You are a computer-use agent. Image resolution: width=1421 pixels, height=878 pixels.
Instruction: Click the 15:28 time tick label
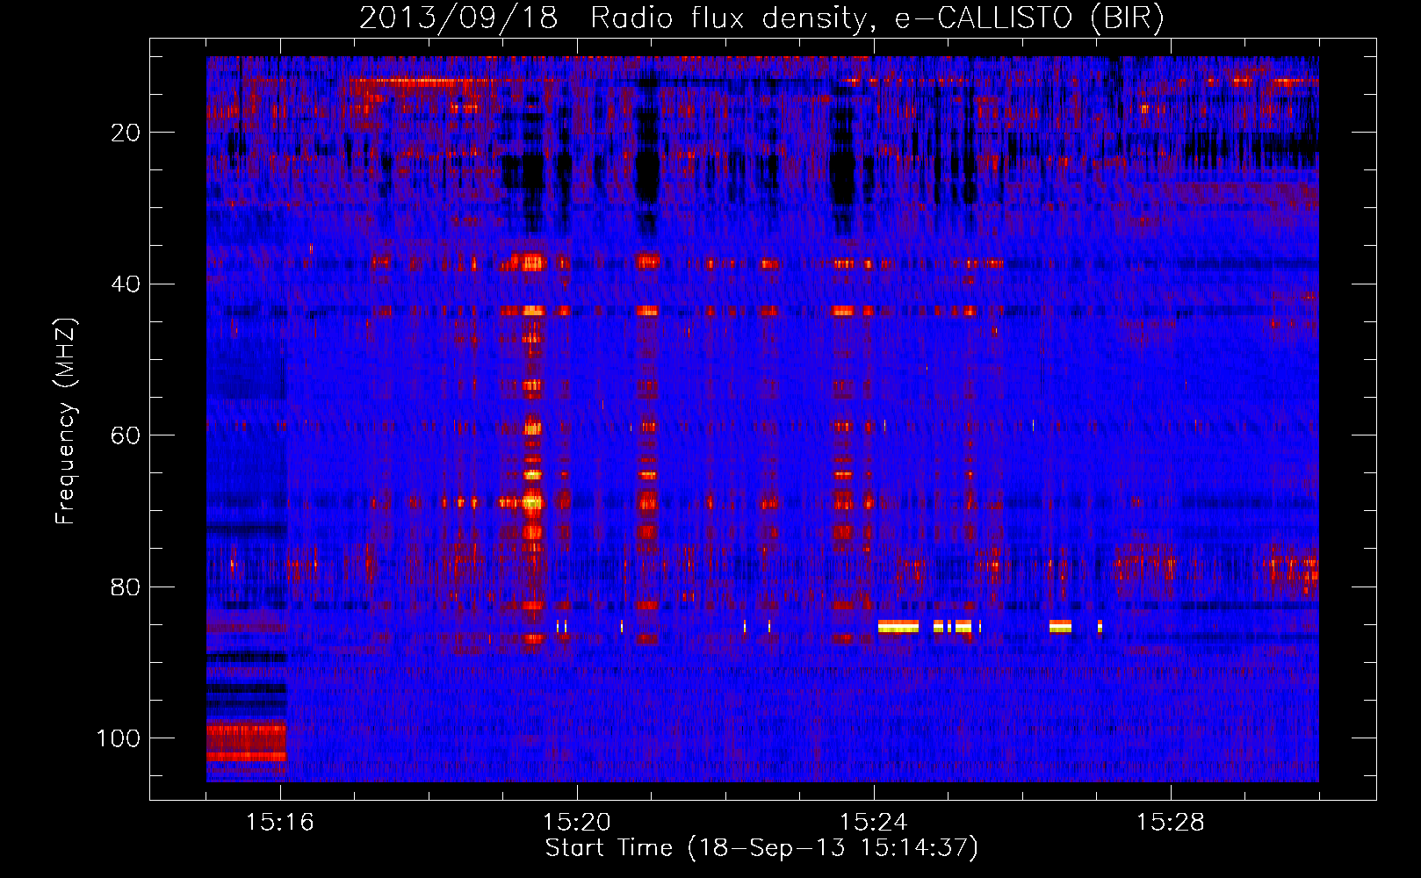point(1171,823)
